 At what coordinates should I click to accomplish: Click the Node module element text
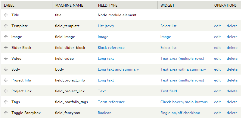(117, 15)
